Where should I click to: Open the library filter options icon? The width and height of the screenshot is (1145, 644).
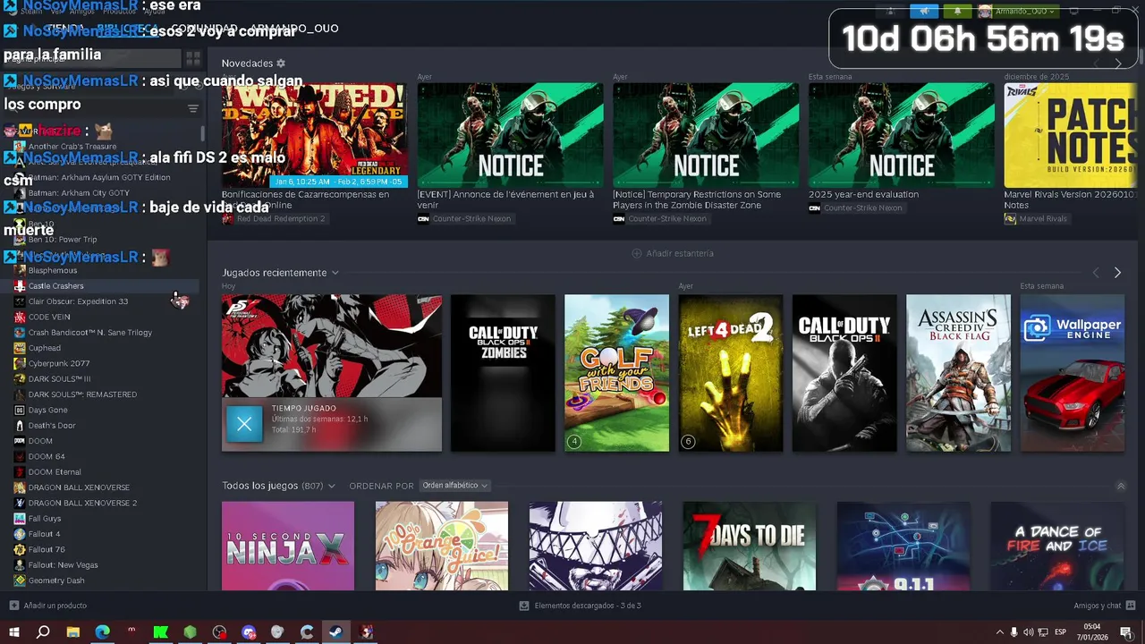[x=192, y=108]
